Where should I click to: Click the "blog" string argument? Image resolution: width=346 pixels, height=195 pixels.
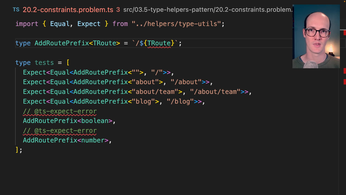pos(143,101)
